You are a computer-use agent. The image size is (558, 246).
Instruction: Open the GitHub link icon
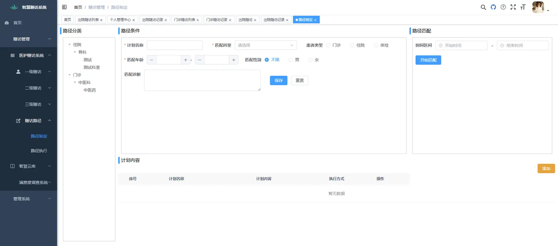pos(493,7)
